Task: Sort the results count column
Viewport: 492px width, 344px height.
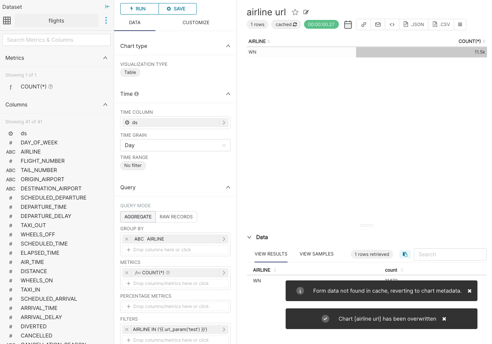Action: [394, 270]
